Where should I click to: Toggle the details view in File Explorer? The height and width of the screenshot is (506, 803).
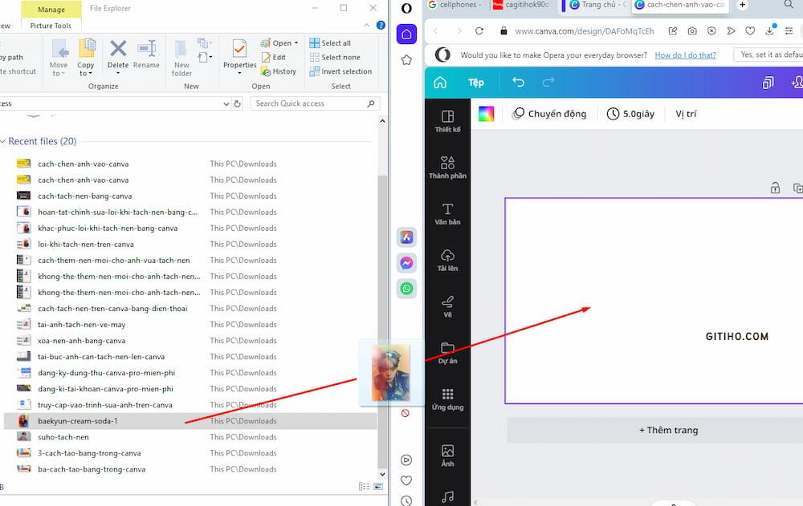(364, 486)
